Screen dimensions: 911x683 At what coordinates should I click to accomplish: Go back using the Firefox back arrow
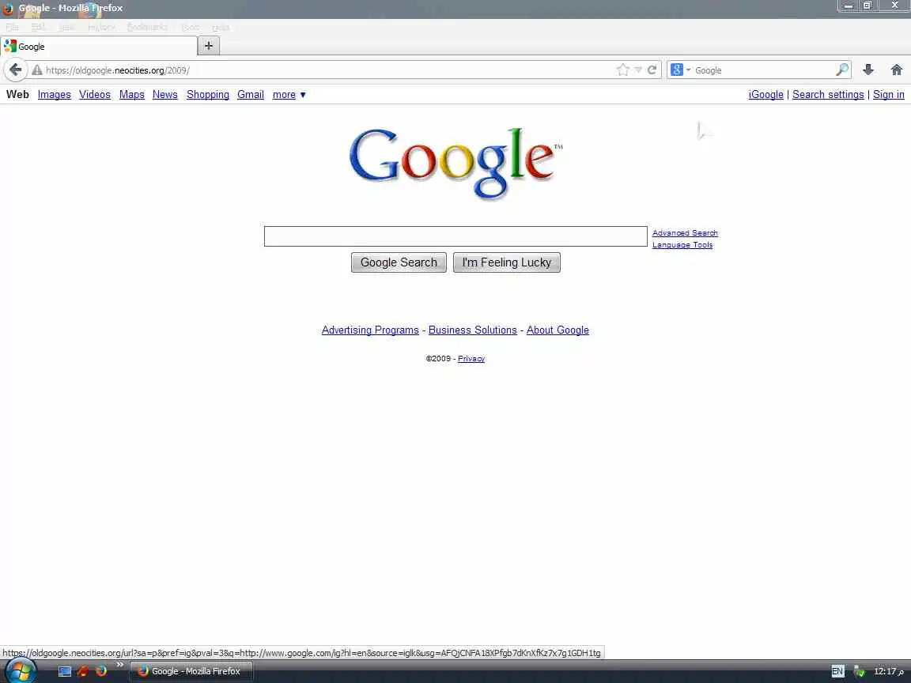(x=16, y=70)
